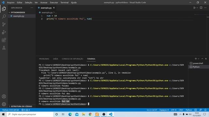Click the feedback icon in the status bar
Screen dimensions: 209x117
[x=201, y=110]
